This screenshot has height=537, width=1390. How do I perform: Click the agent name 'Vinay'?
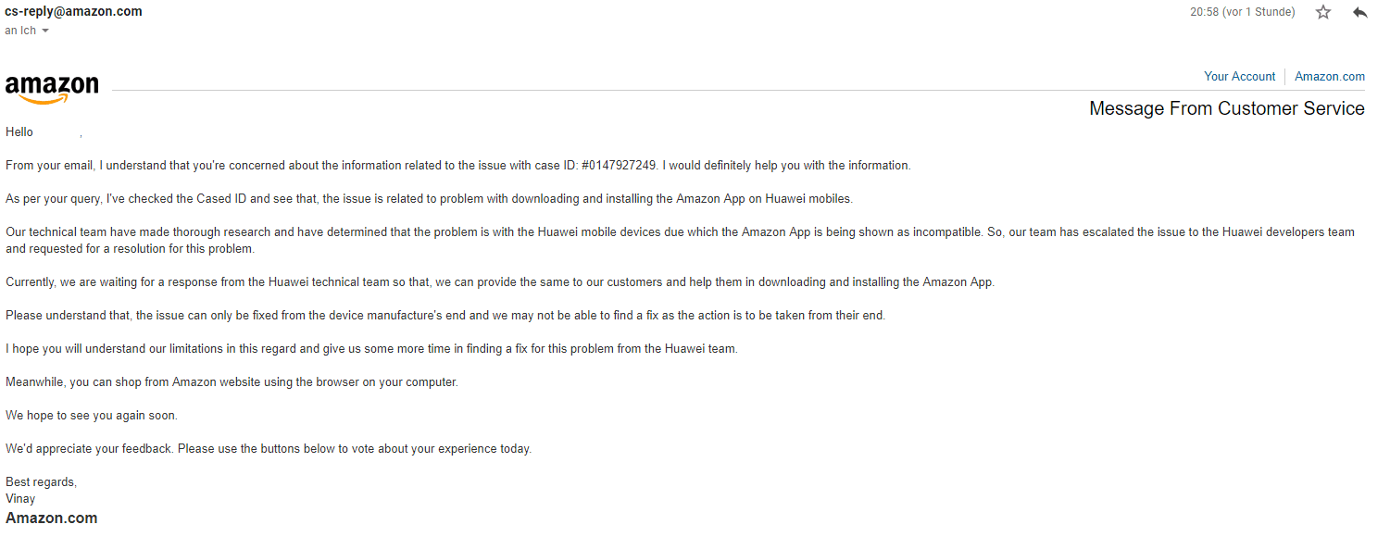pos(20,499)
